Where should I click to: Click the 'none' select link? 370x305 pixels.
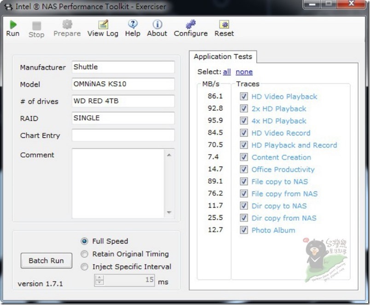tap(244, 71)
